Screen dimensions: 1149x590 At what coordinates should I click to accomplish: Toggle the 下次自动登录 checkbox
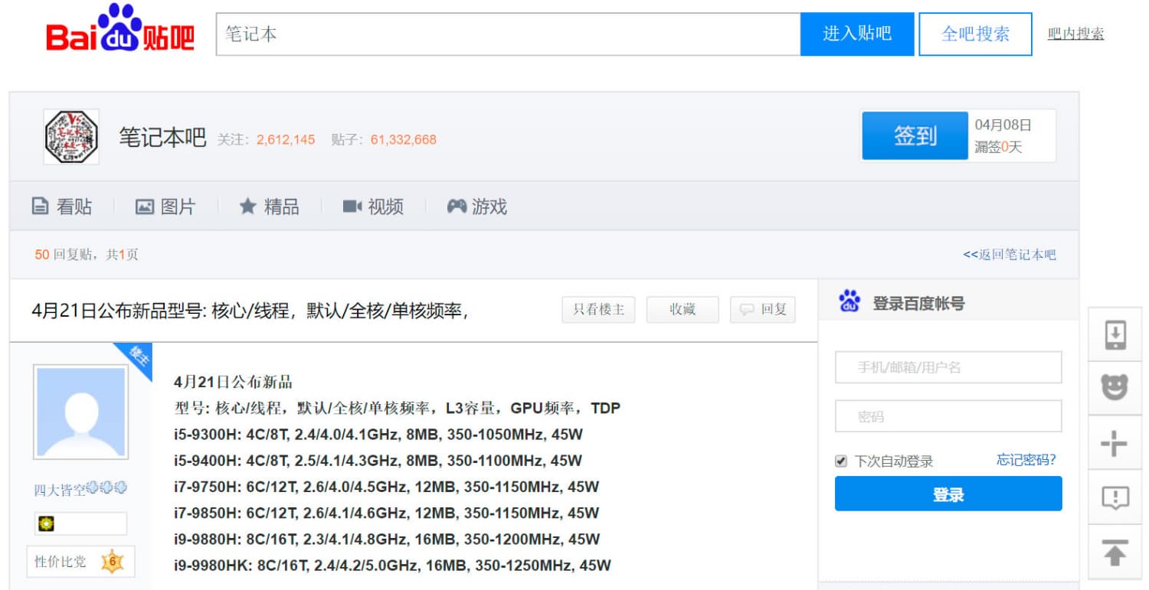click(841, 461)
